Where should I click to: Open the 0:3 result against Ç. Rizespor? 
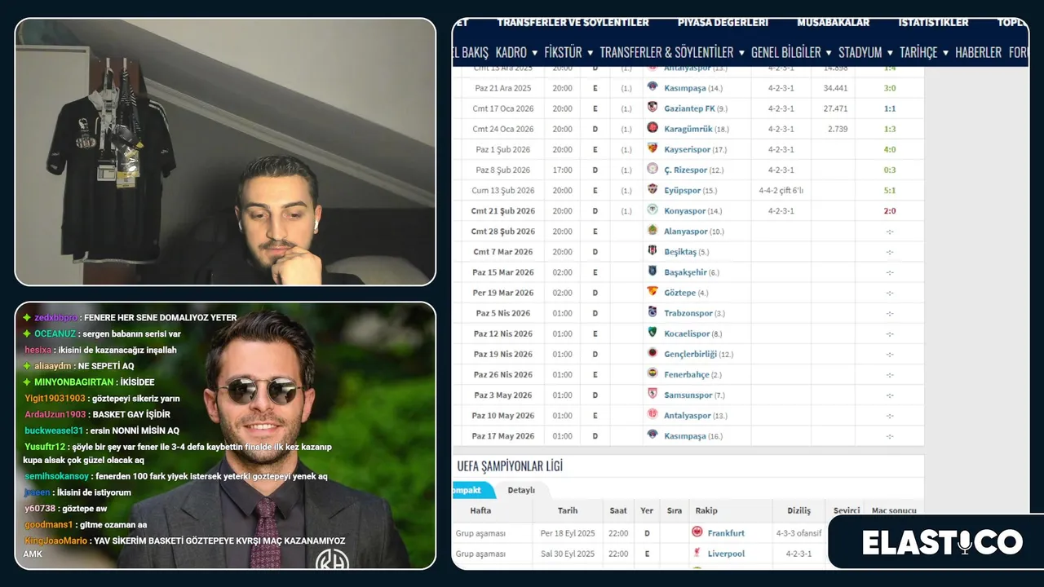(x=889, y=170)
